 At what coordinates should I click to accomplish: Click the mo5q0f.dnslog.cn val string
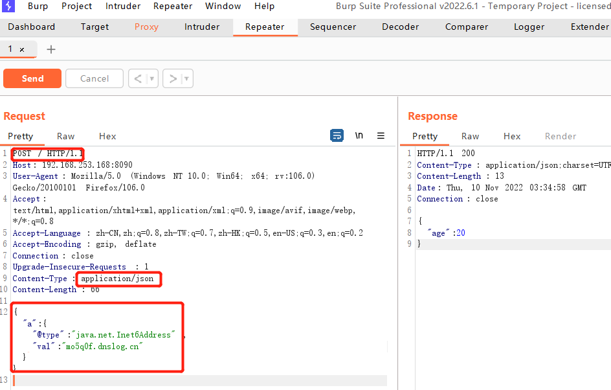click(x=102, y=347)
